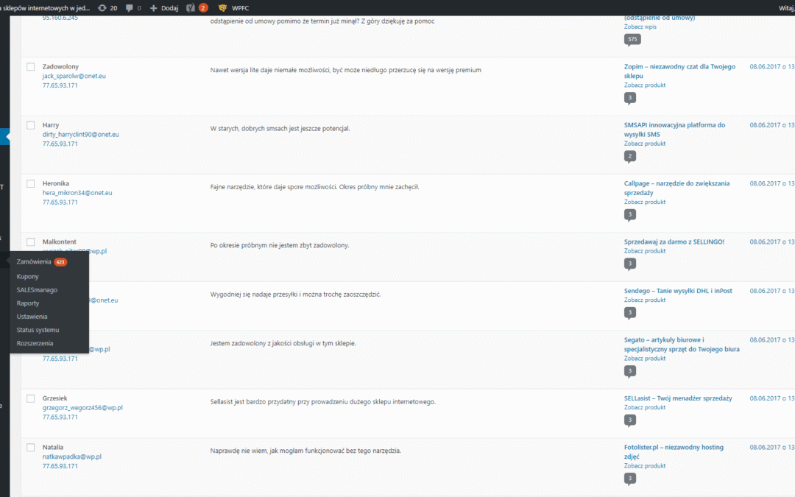
Task: Click comment bubble in the Callpage row
Action: [x=629, y=214]
